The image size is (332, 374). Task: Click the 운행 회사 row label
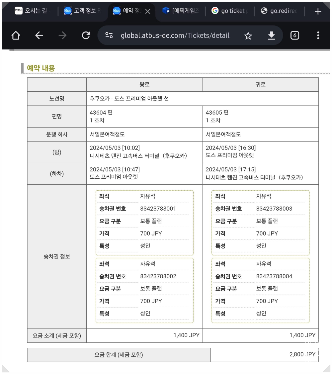[57, 134]
